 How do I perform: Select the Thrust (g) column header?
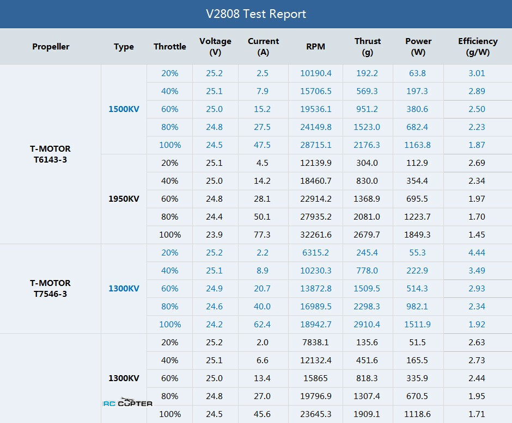coord(367,47)
